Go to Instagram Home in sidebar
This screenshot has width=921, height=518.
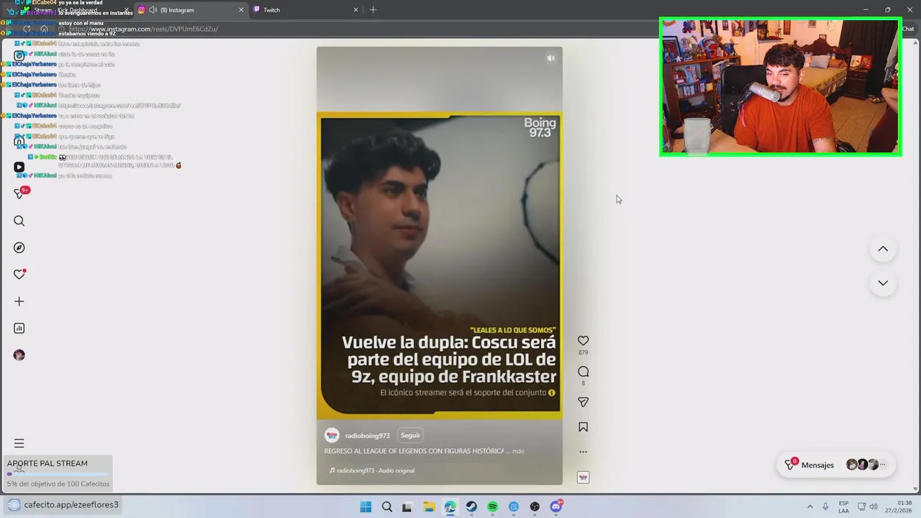click(x=19, y=140)
